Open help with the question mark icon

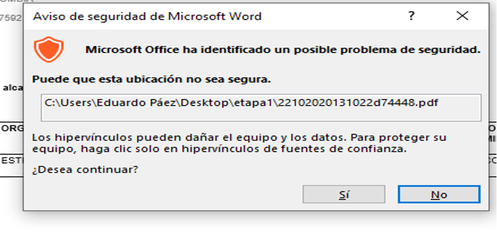pos(411,16)
